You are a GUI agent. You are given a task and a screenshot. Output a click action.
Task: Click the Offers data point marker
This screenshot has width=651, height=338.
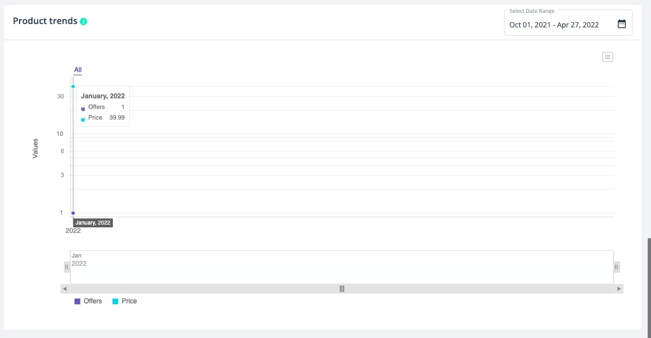click(73, 213)
